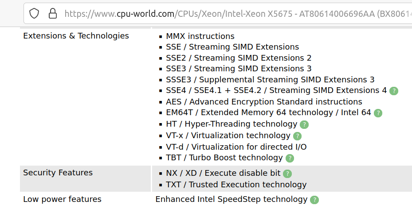Click help icon next to Hyper-Threading technology

pyautogui.click(x=304, y=124)
